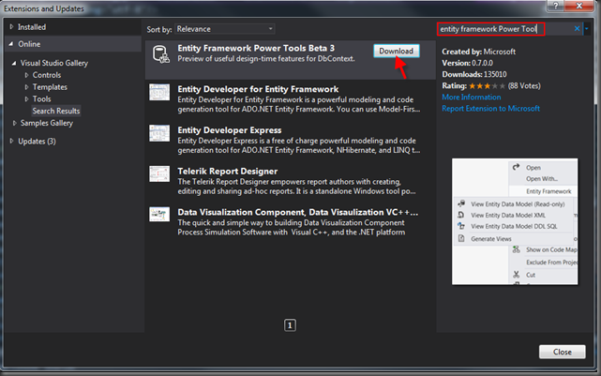Go to results page 1
The height and width of the screenshot is (376, 601).
point(290,325)
